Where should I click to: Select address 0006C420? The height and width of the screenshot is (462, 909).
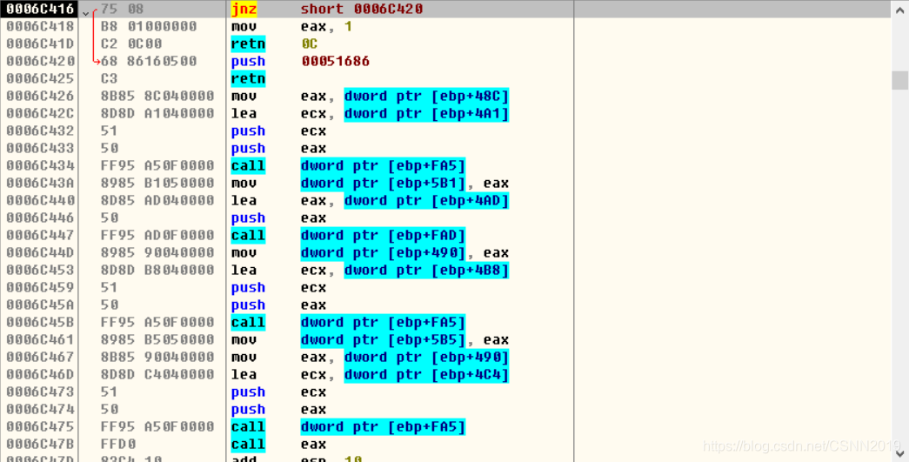pyautogui.click(x=40, y=62)
